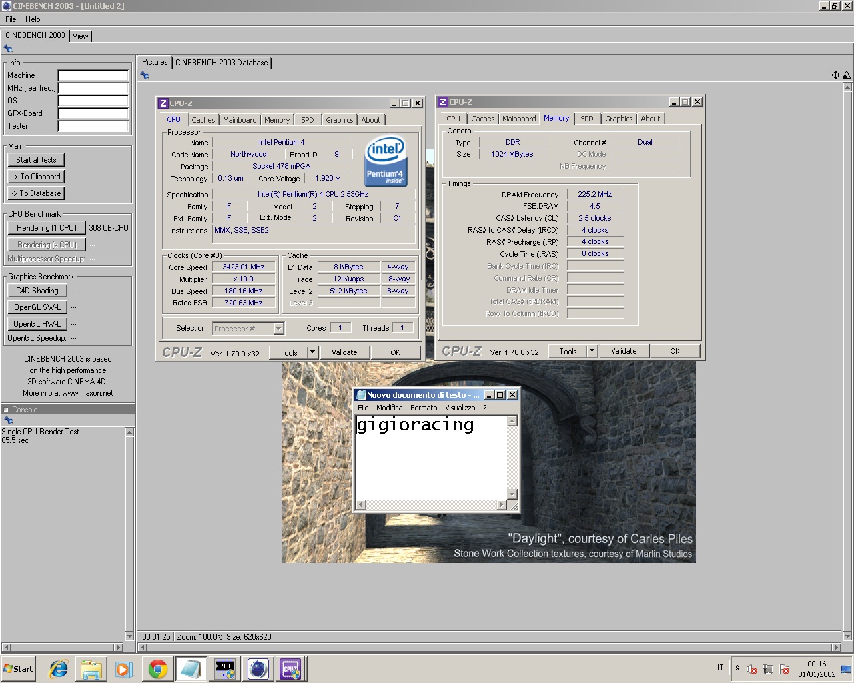Screen dimensions: 854x683
Task: Click the Tester input field
Action: [x=93, y=126]
